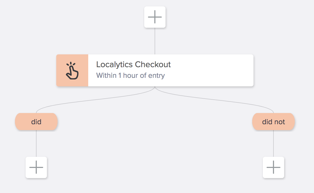Screen dimensions: 314x193
Task: Click the vertical line below "did"
Action: pyautogui.click(x=36, y=144)
